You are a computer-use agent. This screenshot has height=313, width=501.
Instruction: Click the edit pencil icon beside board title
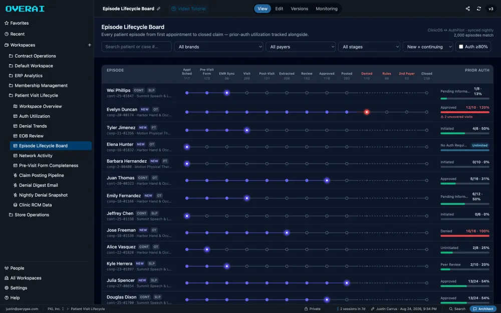tap(158, 9)
